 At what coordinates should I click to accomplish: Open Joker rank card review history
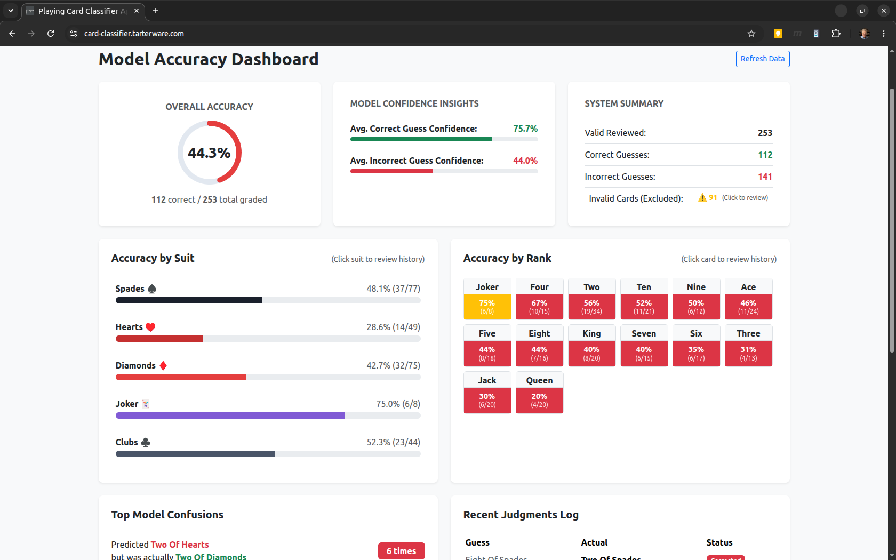click(x=487, y=299)
